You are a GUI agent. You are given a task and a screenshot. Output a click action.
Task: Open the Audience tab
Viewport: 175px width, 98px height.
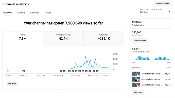(34, 13)
